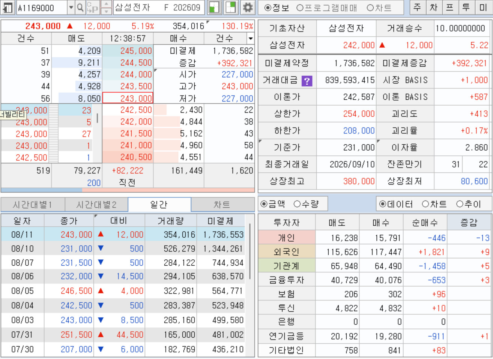Click the purple question mark beside 거래대금

pyautogui.click(x=307, y=81)
